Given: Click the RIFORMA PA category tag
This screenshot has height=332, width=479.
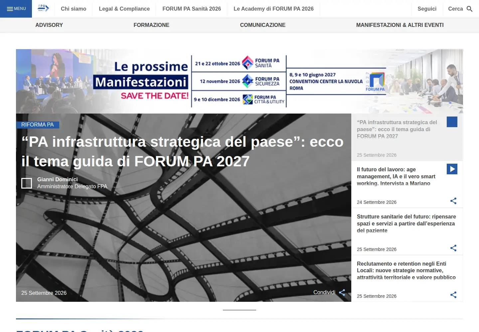Looking at the screenshot, I should coord(38,125).
